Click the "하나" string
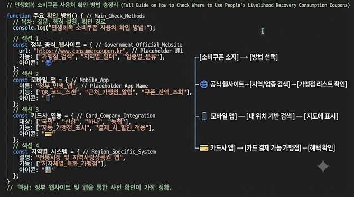The height and width of the screenshot is (197, 354). tap(94, 122)
